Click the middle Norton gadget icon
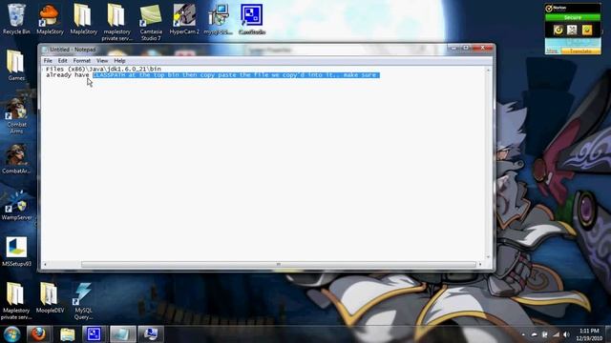The width and height of the screenshot is (611, 343). [x=572, y=30]
